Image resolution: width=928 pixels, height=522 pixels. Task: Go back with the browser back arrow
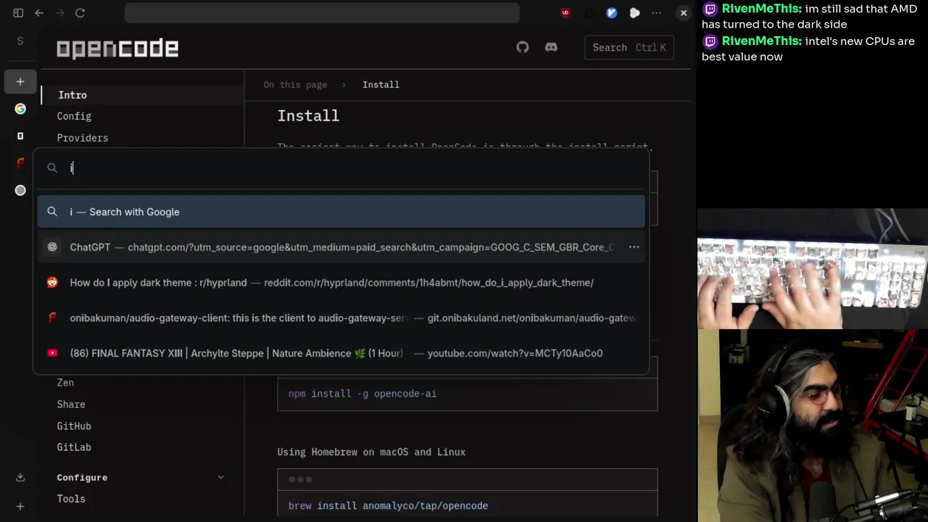(x=39, y=13)
